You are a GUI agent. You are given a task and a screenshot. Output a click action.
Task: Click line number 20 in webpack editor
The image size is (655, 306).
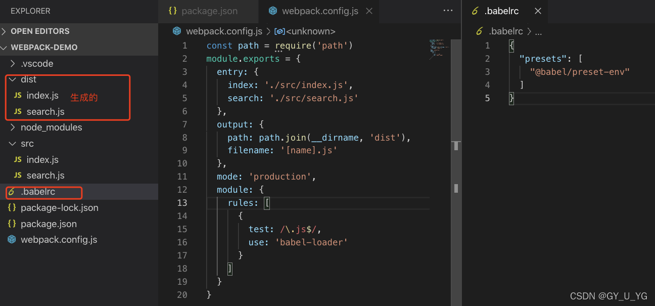(181, 294)
